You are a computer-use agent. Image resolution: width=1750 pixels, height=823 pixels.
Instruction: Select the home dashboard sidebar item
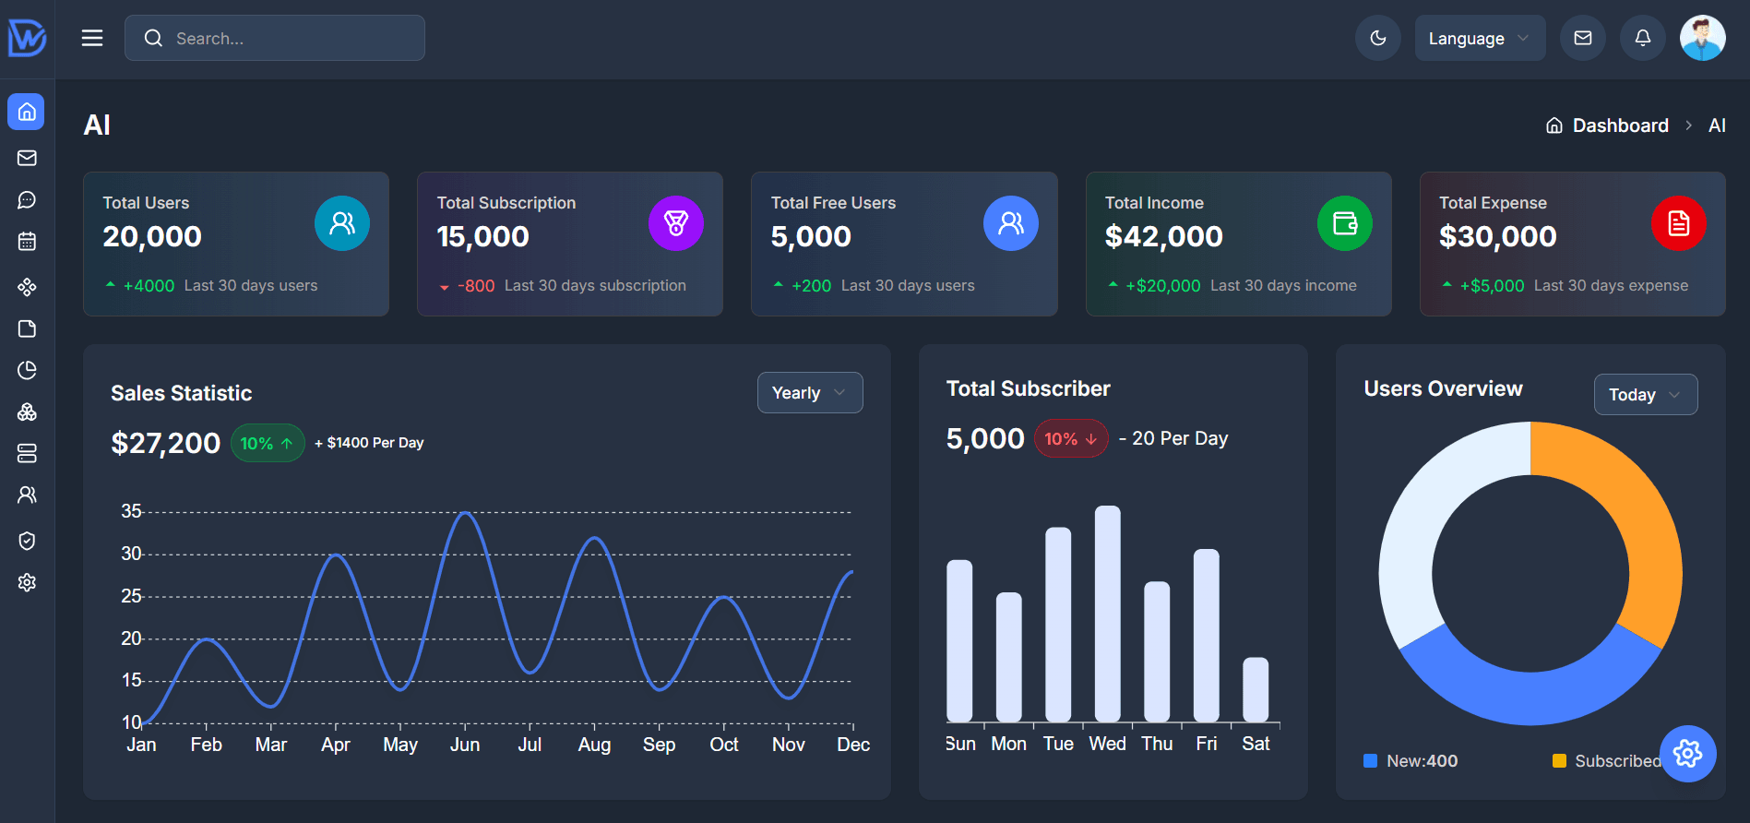click(x=27, y=112)
